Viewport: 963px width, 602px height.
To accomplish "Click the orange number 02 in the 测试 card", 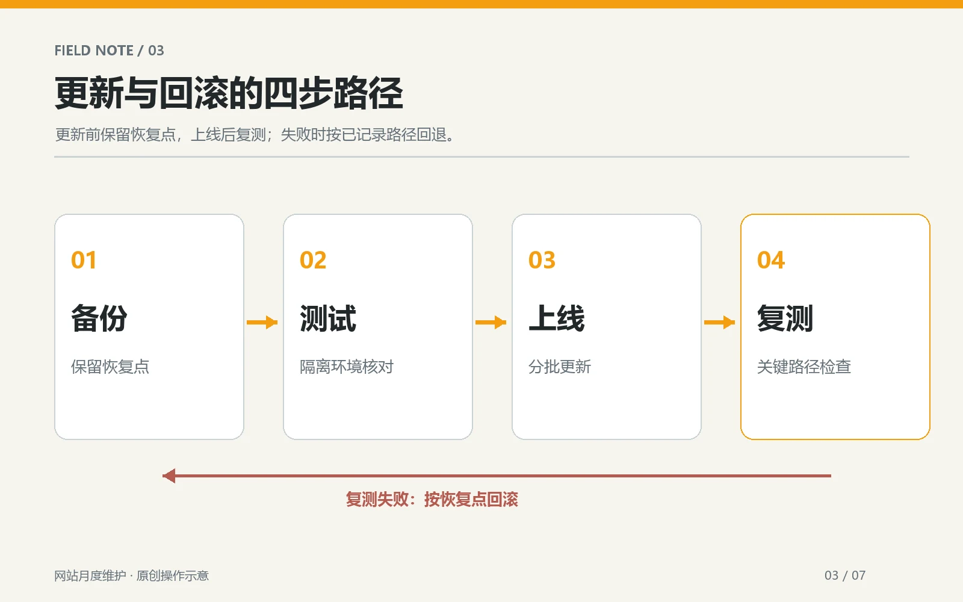I will [313, 260].
